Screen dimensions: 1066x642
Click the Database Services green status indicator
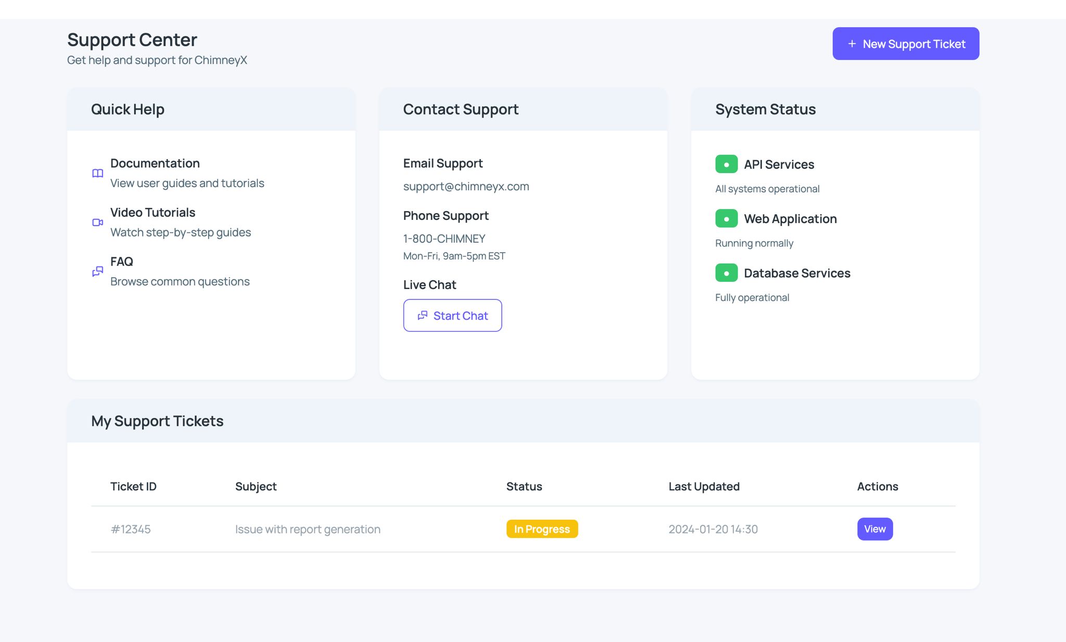726,273
